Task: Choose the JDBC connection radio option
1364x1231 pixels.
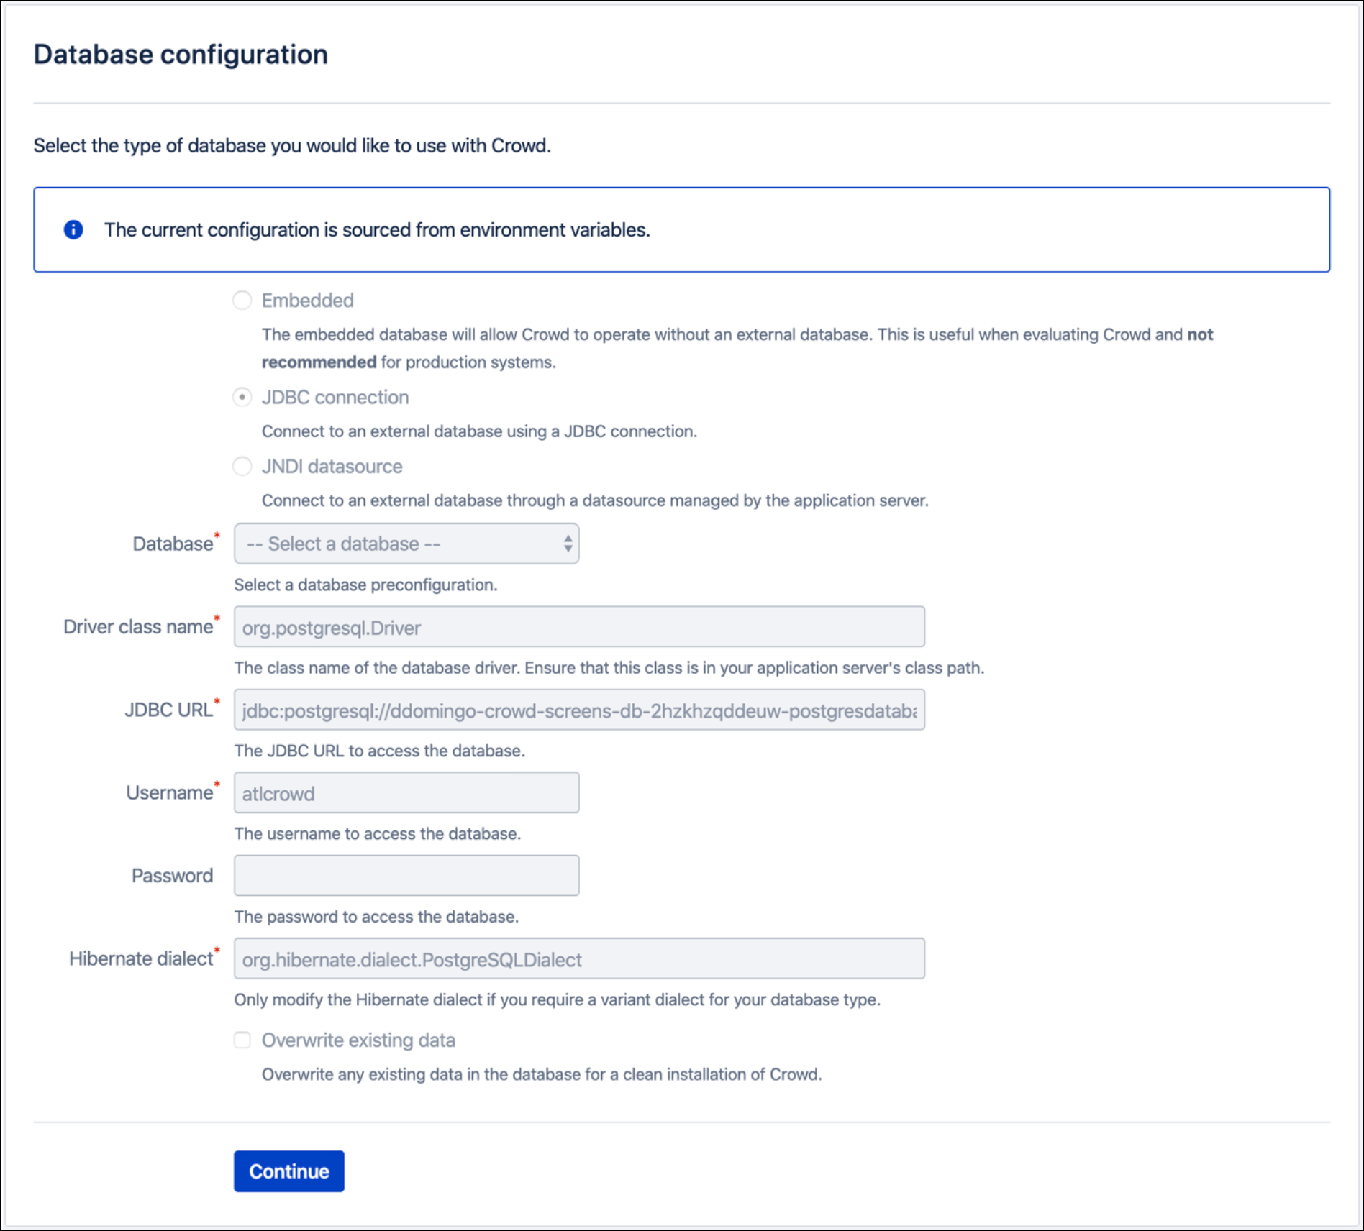Action: click(x=242, y=397)
